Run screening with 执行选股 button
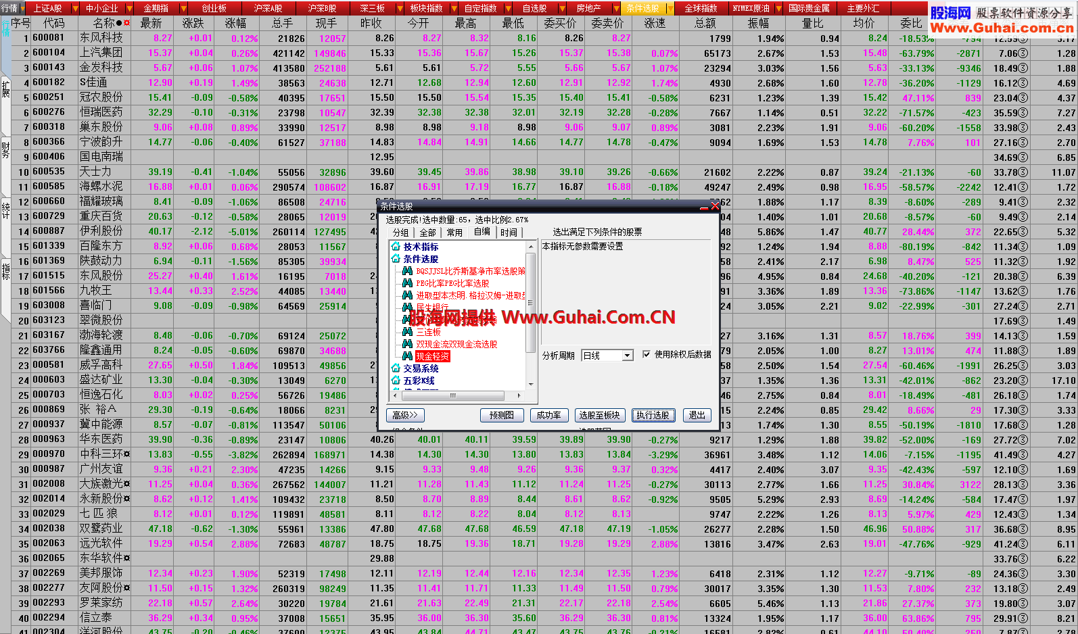1078x634 pixels. (653, 415)
